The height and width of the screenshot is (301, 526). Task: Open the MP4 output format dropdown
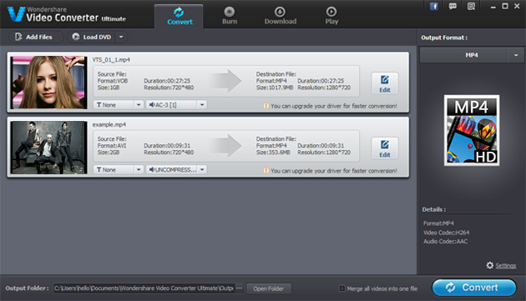click(472, 55)
